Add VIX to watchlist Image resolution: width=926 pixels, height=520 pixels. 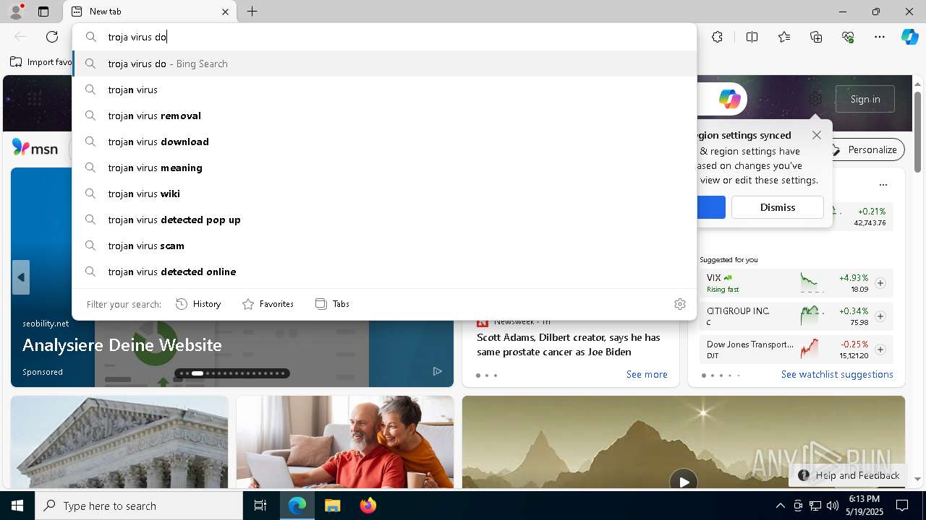[880, 283]
